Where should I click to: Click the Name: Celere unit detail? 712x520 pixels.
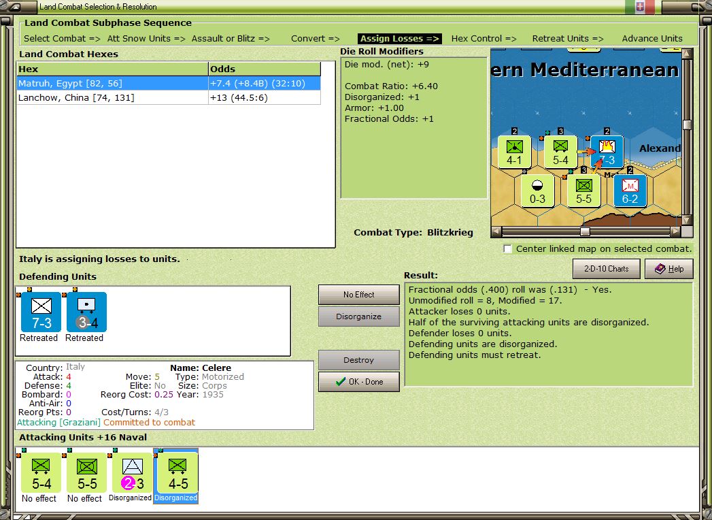click(x=201, y=368)
